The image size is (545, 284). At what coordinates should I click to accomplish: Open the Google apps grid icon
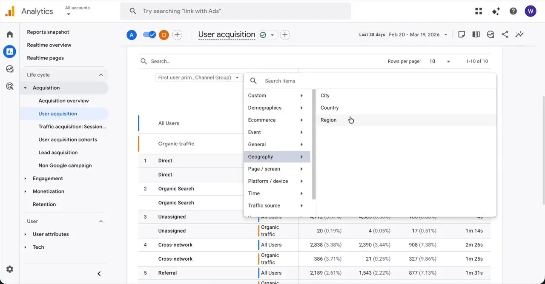[479, 11]
